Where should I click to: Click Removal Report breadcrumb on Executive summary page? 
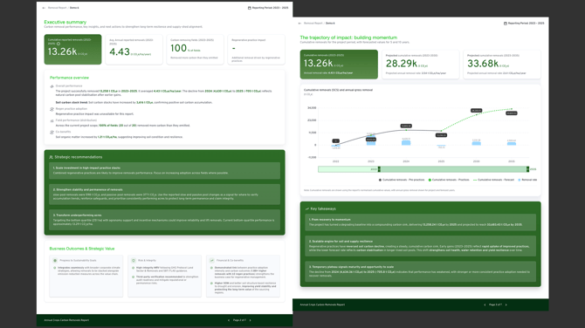coord(57,8)
